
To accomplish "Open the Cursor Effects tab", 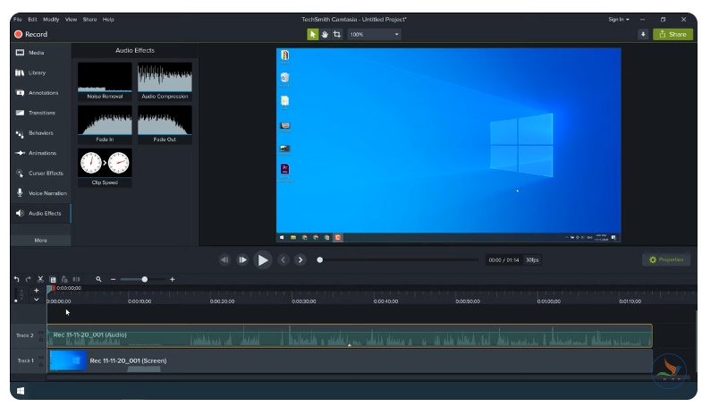I will 40,174.
